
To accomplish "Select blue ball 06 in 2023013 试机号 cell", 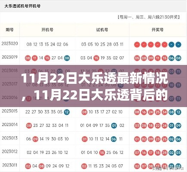I will point(113,139).
